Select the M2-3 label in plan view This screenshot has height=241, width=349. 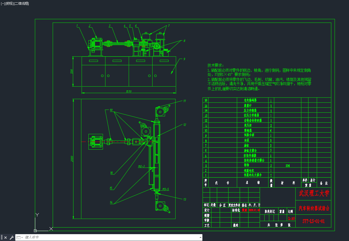(x=141, y=166)
